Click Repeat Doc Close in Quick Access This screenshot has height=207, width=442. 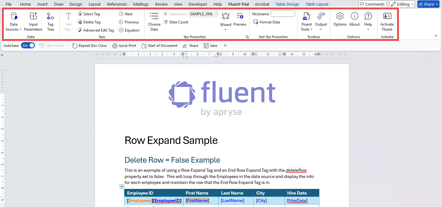click(x=90, y=46)
